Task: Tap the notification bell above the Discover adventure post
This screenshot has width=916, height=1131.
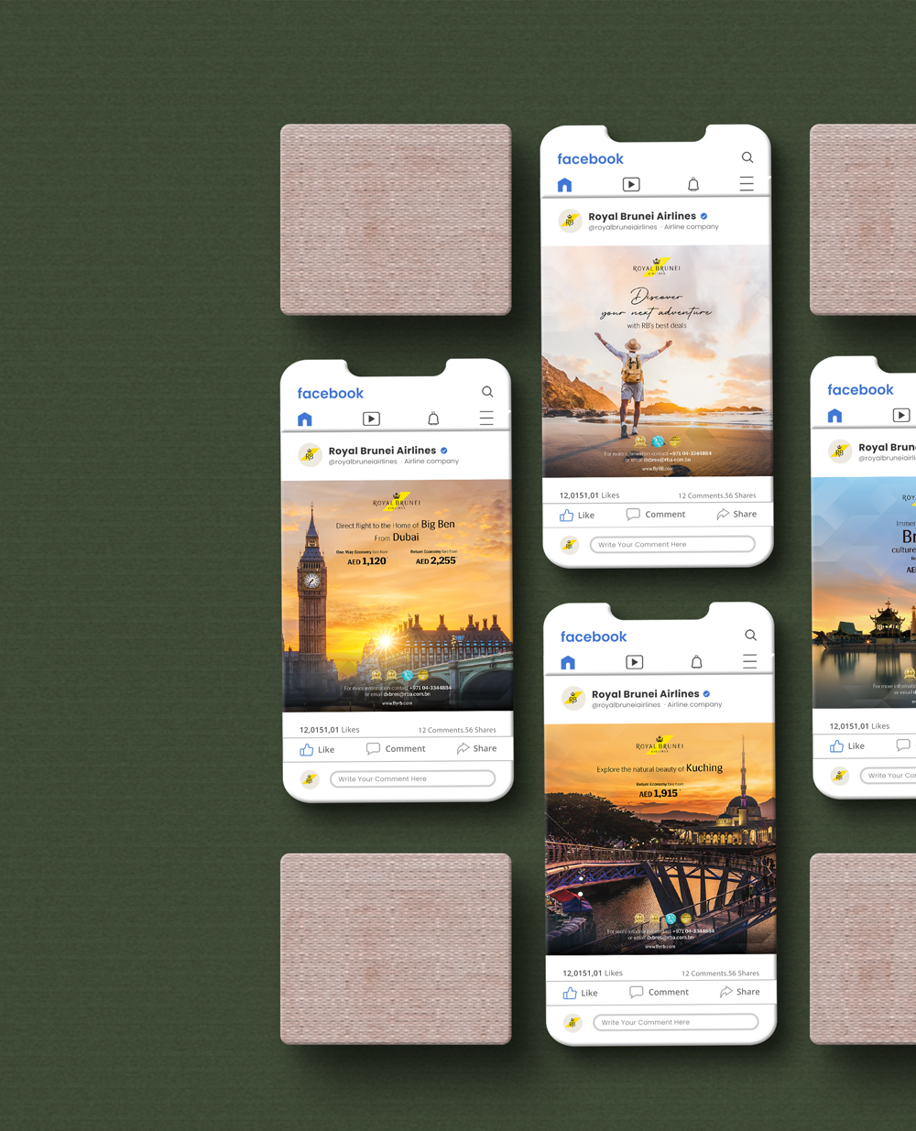Action: [x=693, y=184]
